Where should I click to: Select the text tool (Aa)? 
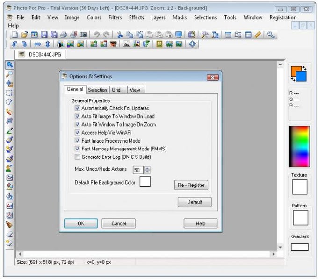(x=9, y=206)
